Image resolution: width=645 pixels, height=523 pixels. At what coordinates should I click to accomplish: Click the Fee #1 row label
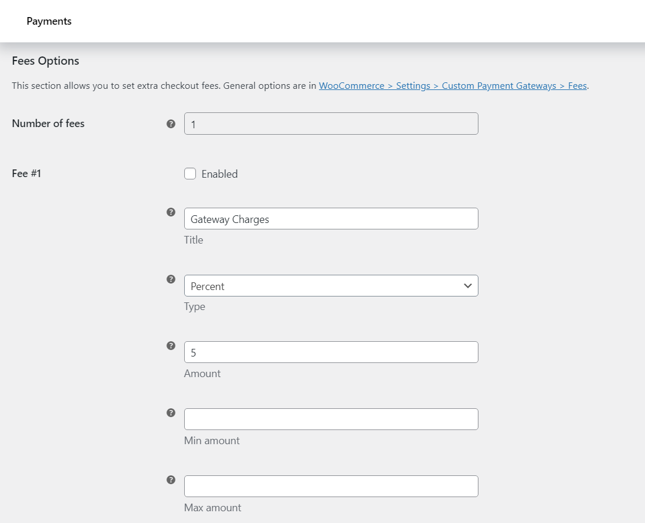click(x=26, y=174)
